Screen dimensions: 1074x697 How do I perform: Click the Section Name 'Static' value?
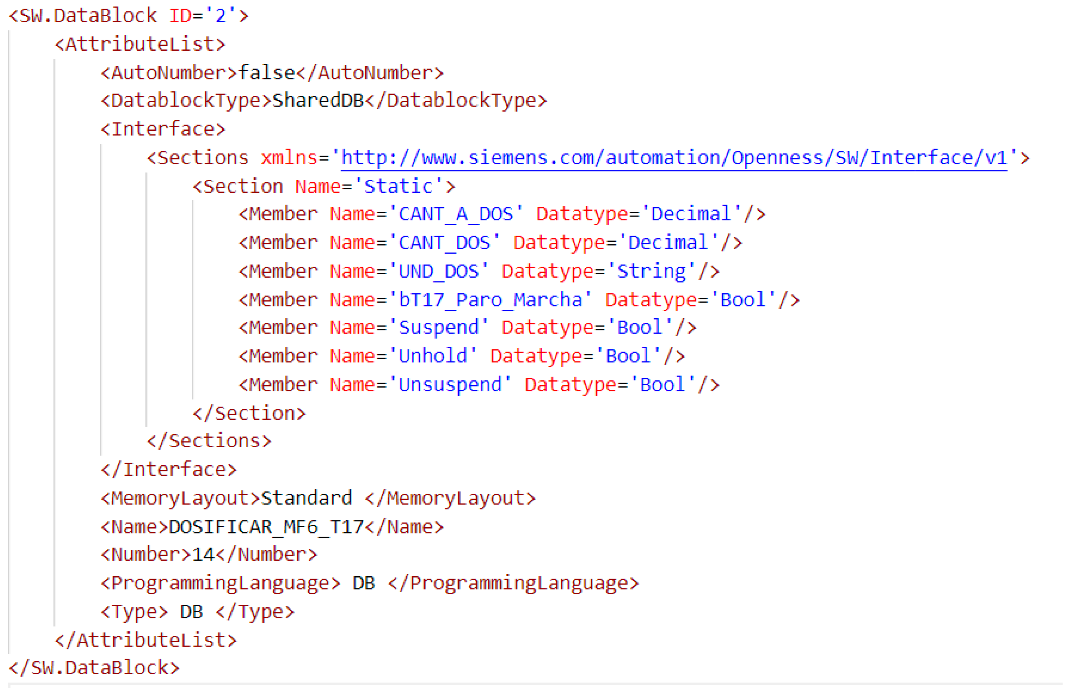click(x=398, y=187)
